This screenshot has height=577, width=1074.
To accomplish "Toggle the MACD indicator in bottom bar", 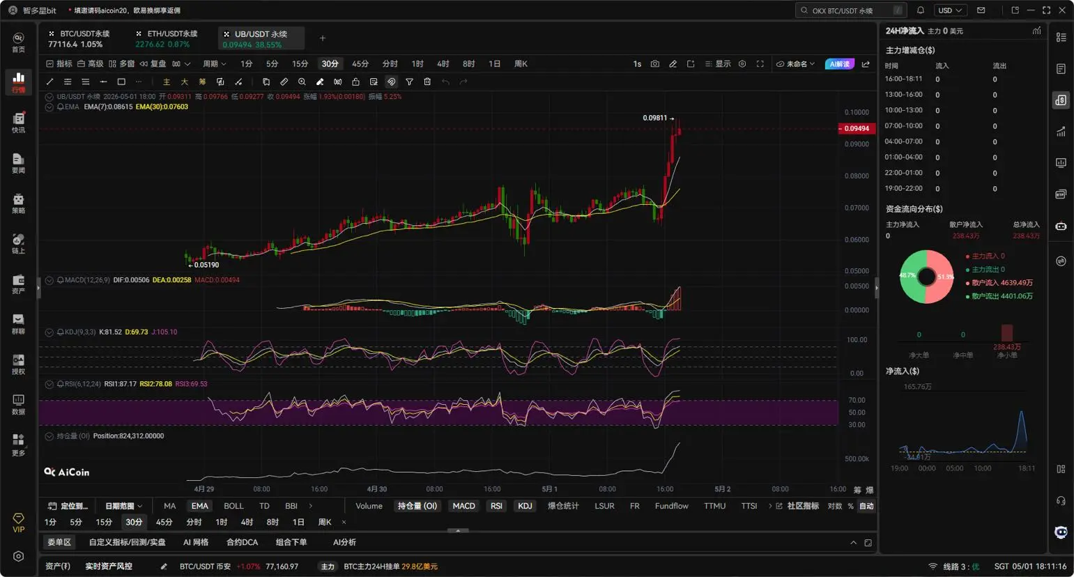I will [x=463, y=506].
